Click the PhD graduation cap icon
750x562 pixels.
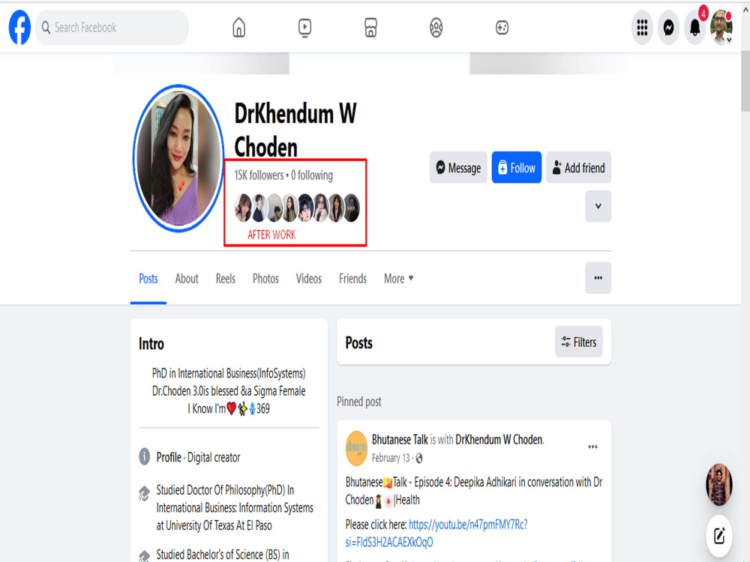tap(145, 493)
